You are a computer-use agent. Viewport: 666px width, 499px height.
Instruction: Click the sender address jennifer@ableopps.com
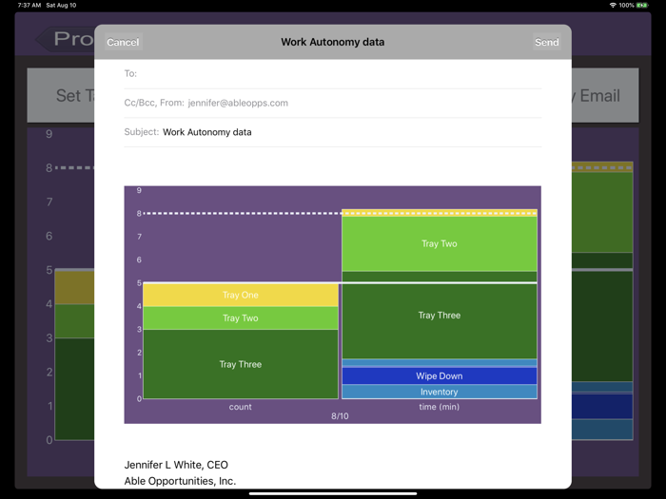click(x=238, y=103)
